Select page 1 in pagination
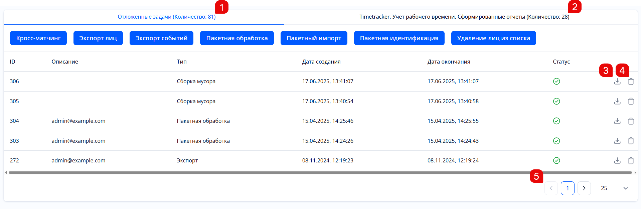This screenshot has width=641, height=209. point(568,188)
